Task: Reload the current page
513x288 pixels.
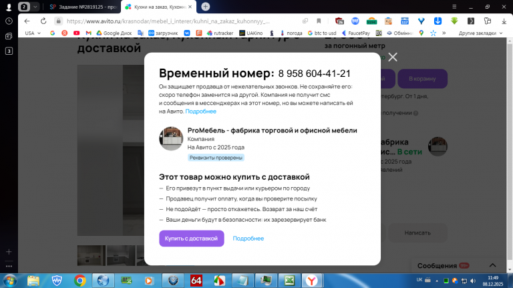Action: tap(43, 21)
